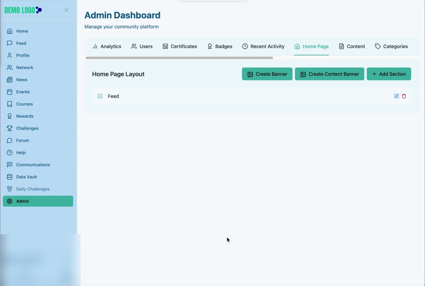Viewport: 425px width, 286px height.
Task: Open the Content tab
Action: (352, 46)
